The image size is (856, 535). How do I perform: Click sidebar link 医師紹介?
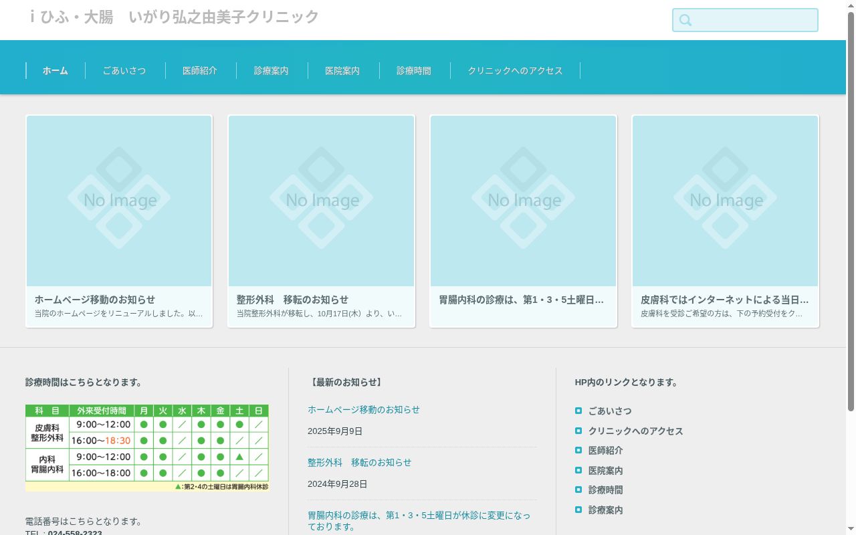(606, 451)
